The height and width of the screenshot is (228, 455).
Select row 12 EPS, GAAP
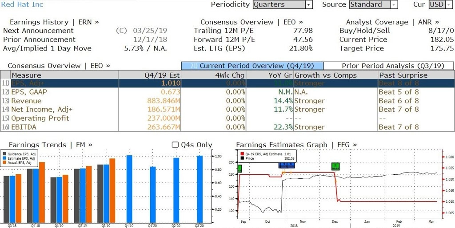(x=227, y=92)
